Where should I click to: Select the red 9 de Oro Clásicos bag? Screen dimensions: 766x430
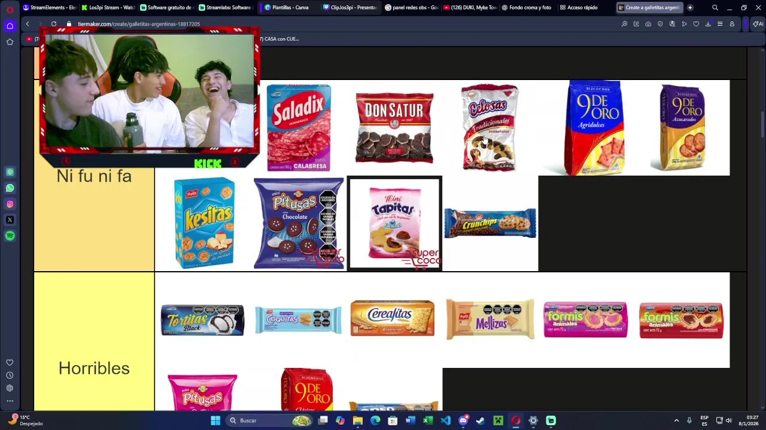pos(306,389)
